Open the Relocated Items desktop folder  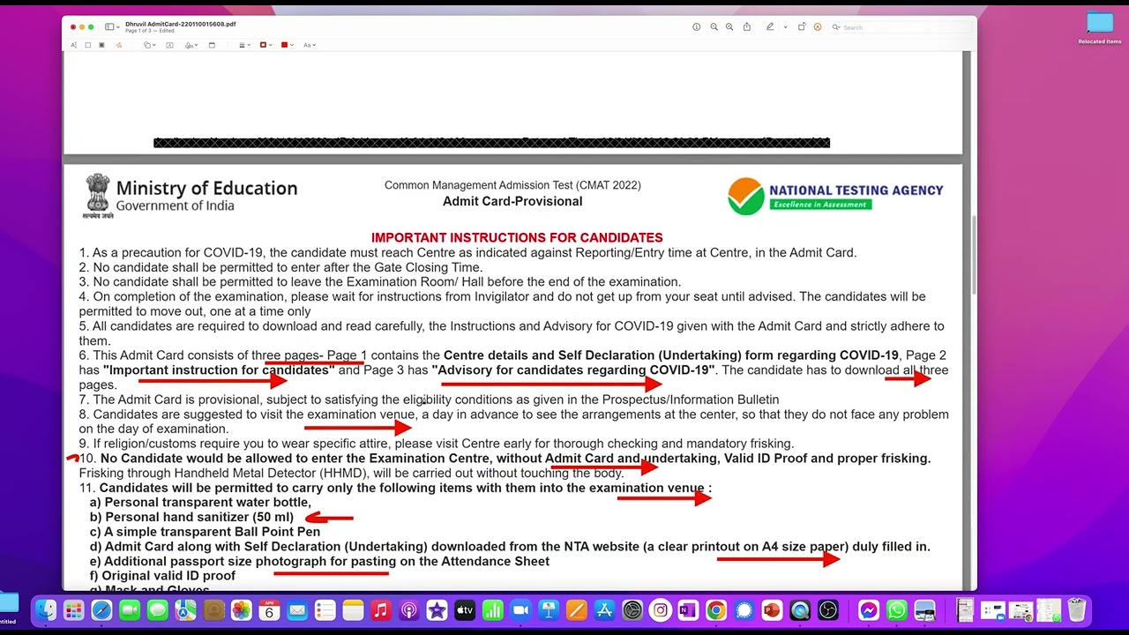point(1099,28)
